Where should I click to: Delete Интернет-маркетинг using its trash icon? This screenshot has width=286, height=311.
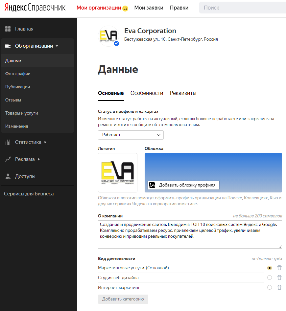pyautogui.click(x=279, y=288)
